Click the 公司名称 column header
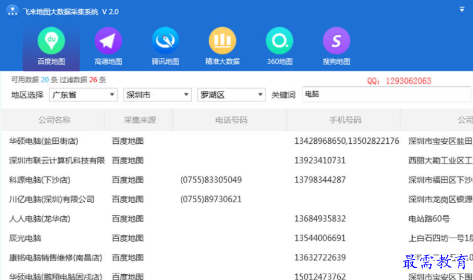 pos(54,120)
